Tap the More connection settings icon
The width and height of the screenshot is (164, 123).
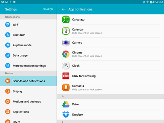[8, 66]
